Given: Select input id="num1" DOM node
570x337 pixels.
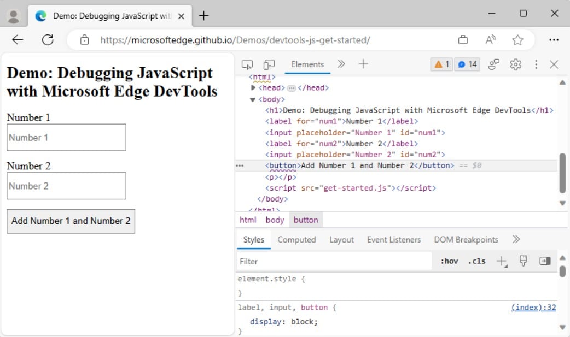Looking at the screenshot, I should tap(355, 133).
